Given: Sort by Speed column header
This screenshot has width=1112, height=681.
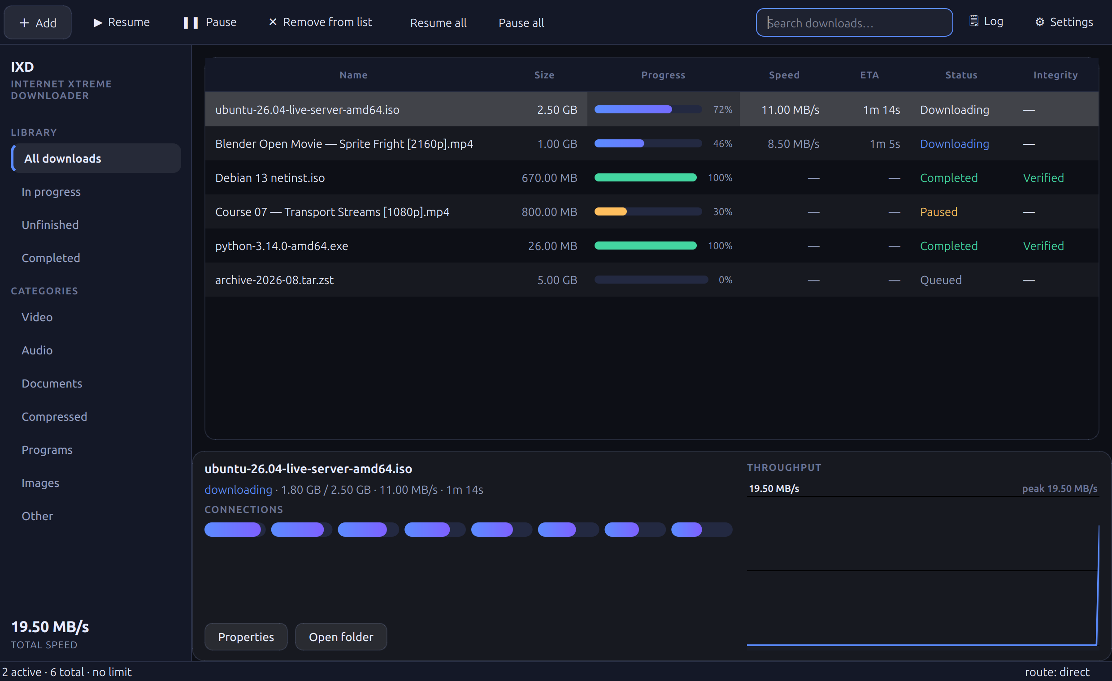Looking at the screenshot, I should (x=784, y=75).
